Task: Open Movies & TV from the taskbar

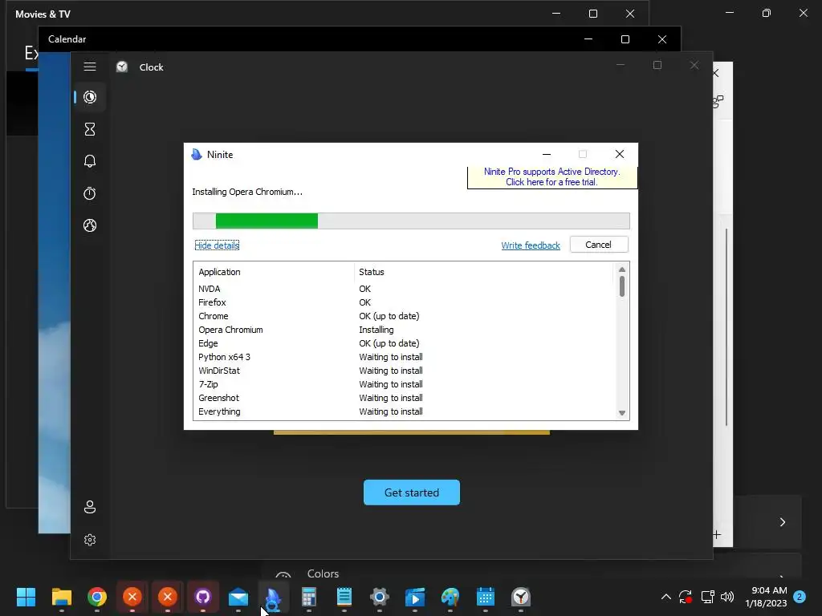Action: tap(415, 597)
